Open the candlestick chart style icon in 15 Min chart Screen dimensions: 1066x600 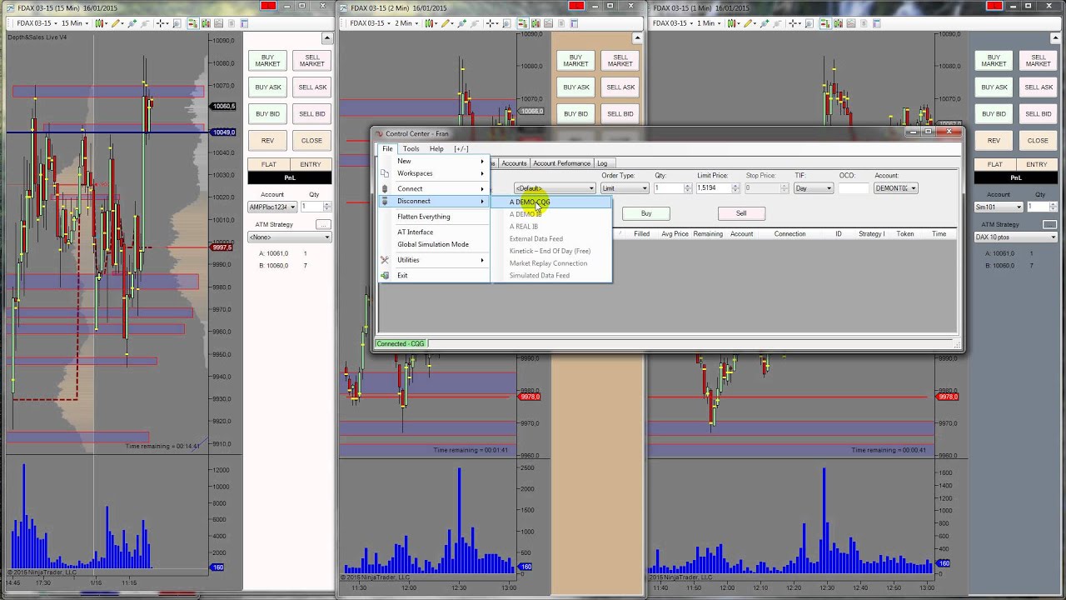[98, 23]
